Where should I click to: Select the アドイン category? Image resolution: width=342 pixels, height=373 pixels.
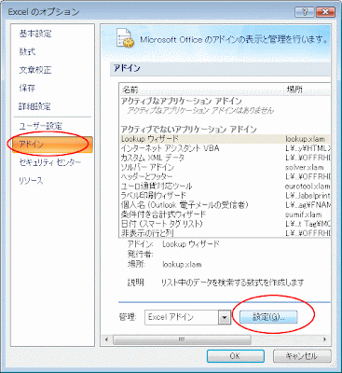point(52,145)
